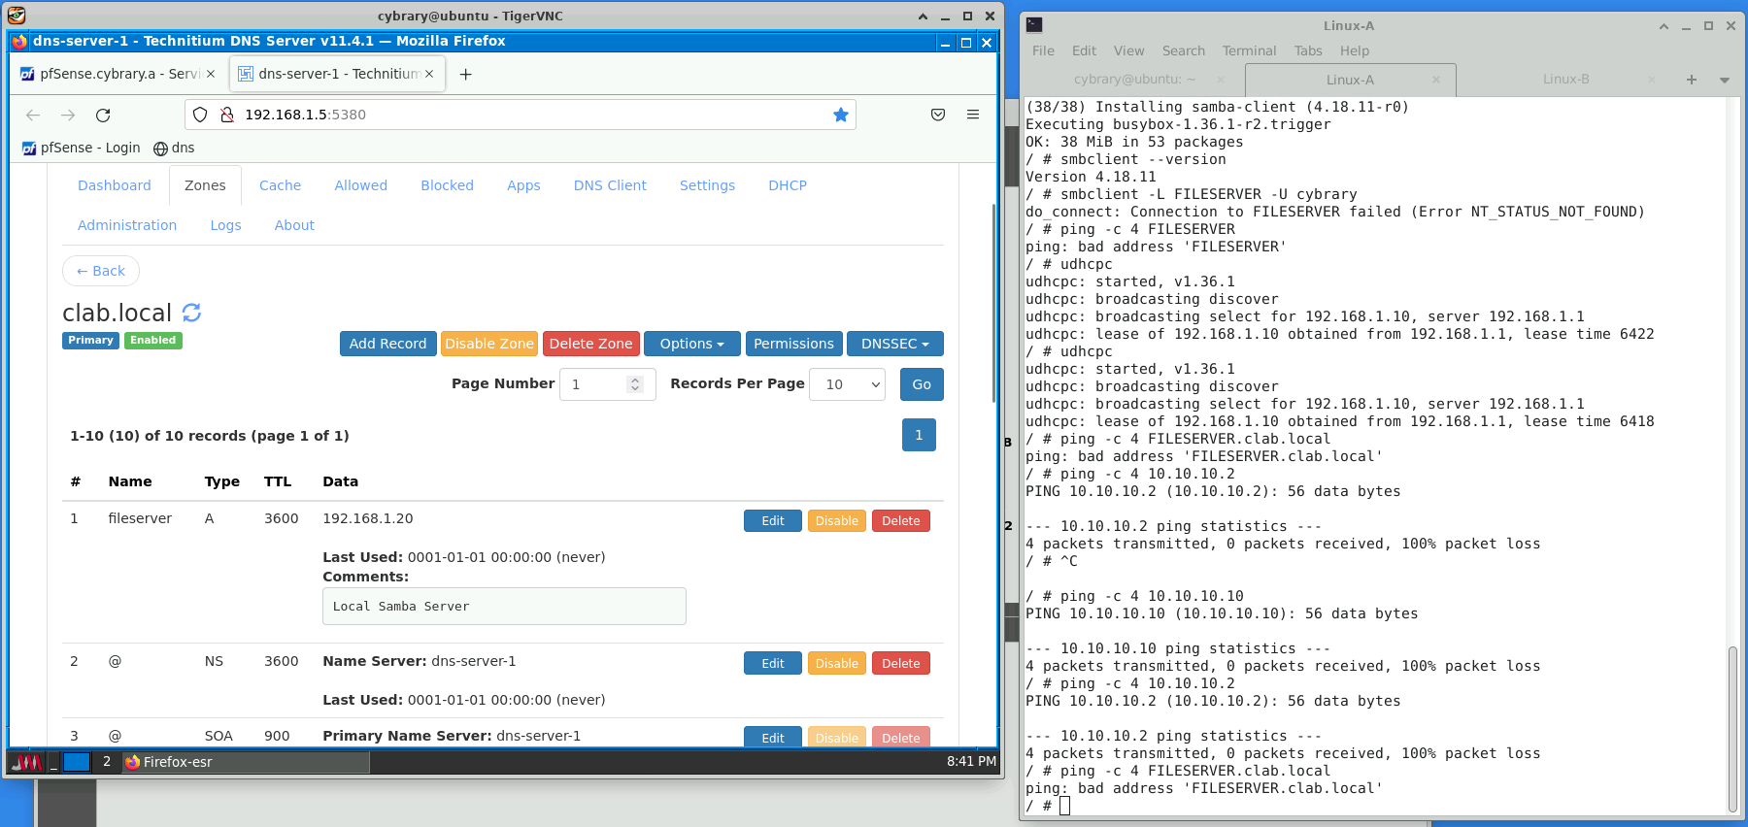Open the terminal Help menu

1355,50
